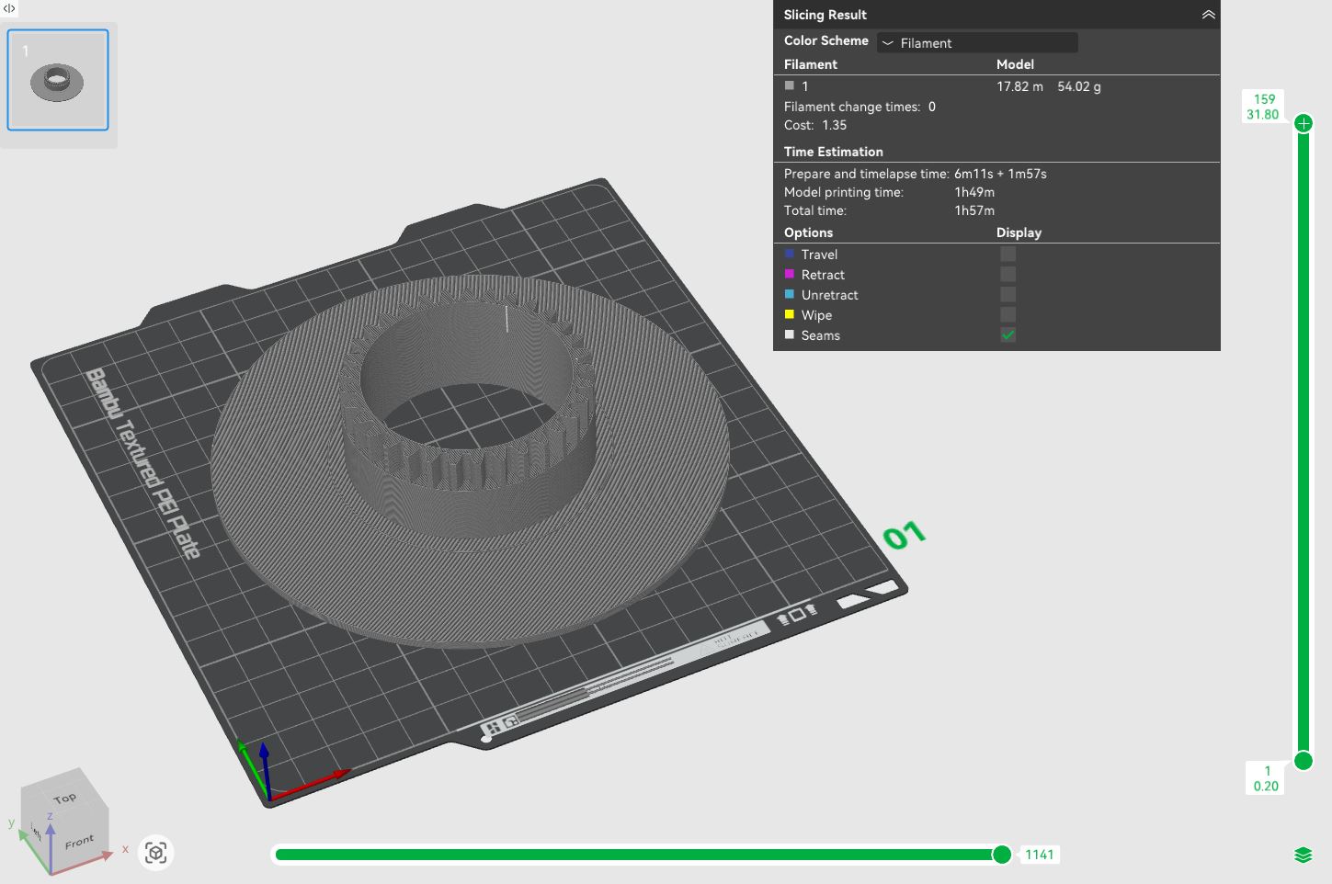Click the collapse sidebar arrows icon

tap(9, 8)
